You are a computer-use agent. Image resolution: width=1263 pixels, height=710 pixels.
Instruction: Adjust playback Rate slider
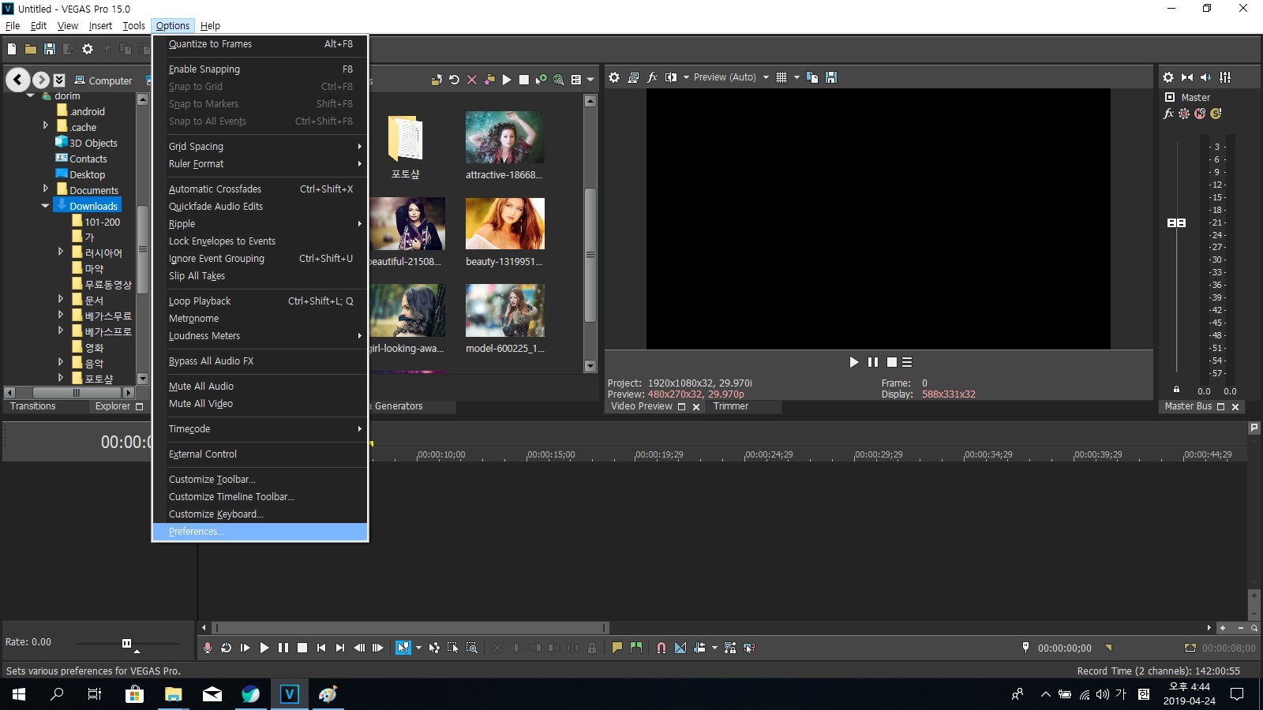coord(126,644)
